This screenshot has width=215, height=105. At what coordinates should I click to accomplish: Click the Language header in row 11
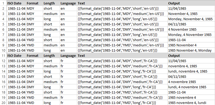pyautogui.click(x=69, y=56)
